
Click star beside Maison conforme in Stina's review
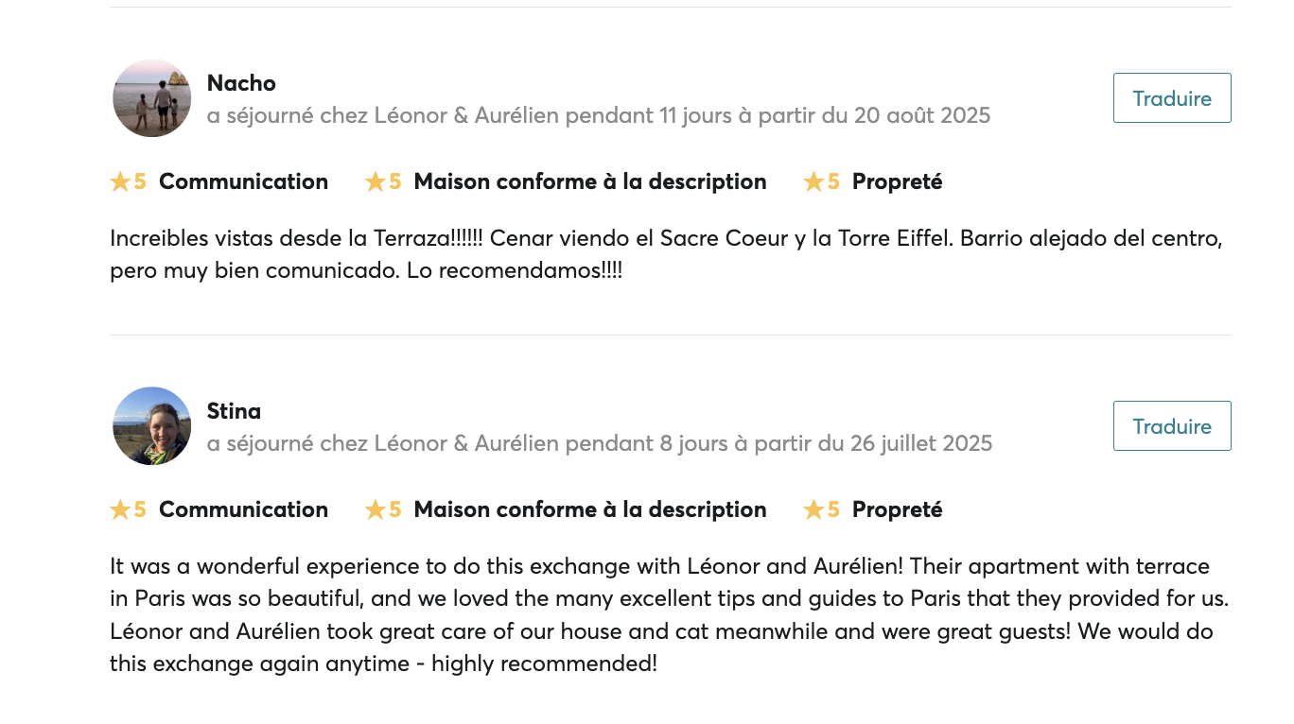376,509
